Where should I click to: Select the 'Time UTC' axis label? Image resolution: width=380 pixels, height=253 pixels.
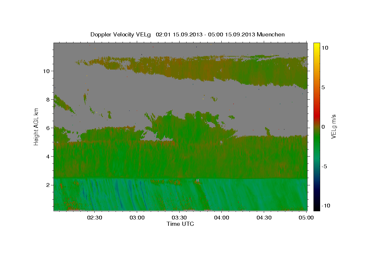click(180, 224)
